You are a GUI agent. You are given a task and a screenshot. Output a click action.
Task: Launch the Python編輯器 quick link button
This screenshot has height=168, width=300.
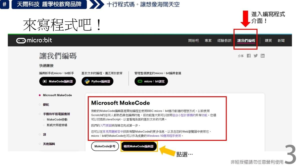tap(97, 81)
